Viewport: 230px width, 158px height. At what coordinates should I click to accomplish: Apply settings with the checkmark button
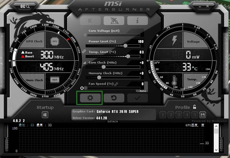pyautogui.click(x=138, y=98)
